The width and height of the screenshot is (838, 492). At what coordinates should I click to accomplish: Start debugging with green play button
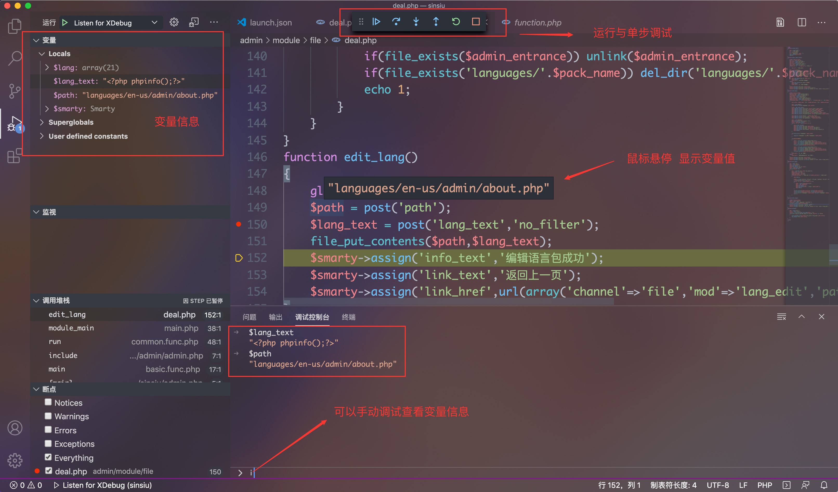coord(65,23)
